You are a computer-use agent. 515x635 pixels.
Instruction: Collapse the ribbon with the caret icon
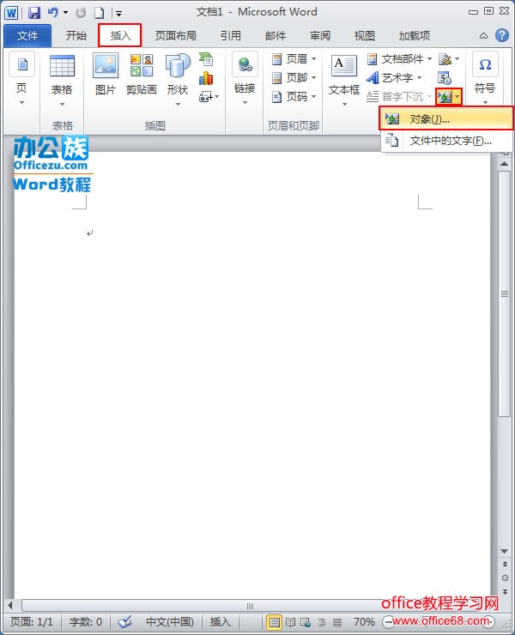483,36
